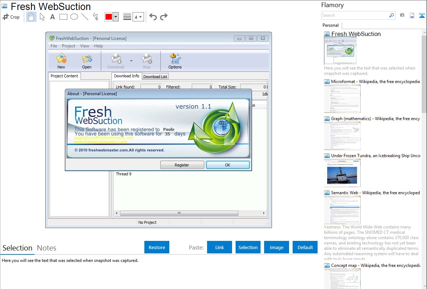Open the line width 4 dropdown
The image size is (427, 289).
(138, 17)
